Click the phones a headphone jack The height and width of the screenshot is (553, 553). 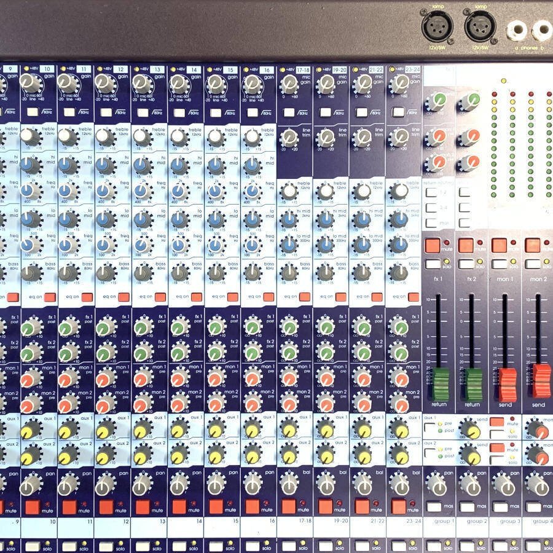(x=516, y=28)
